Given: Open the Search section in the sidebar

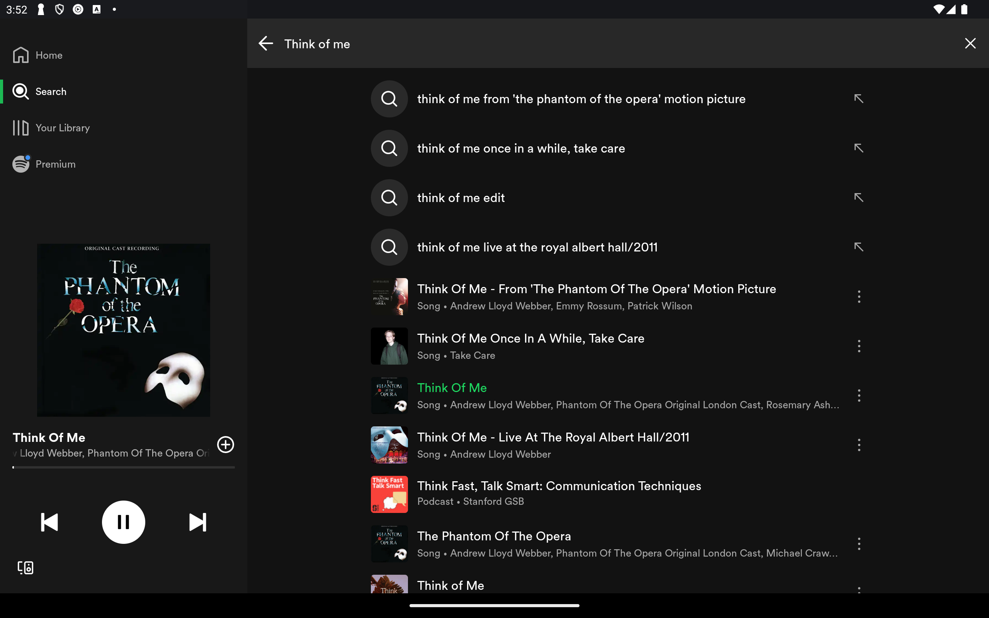Looking at the screenshot, I should 40,92.
